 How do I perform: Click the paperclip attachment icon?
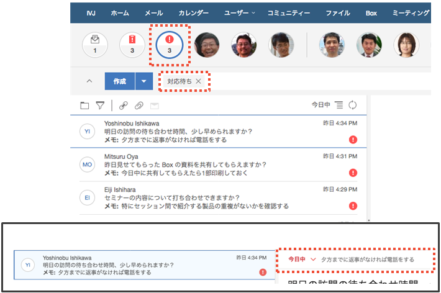(139, 105)
